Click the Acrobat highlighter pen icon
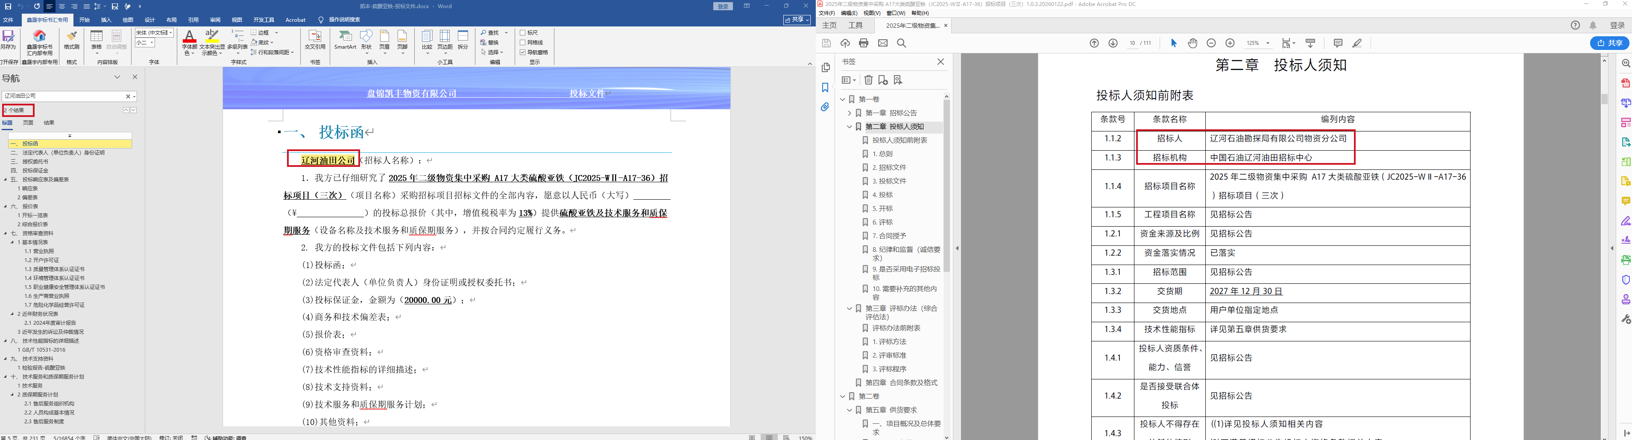The image size is (1632, 440). [1357, 43]
